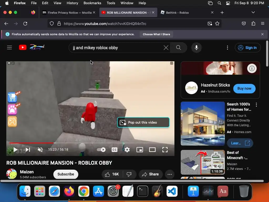Click the YouTube search magnifier button
Viewport: 269px width, 202px height.
[179, 48]
